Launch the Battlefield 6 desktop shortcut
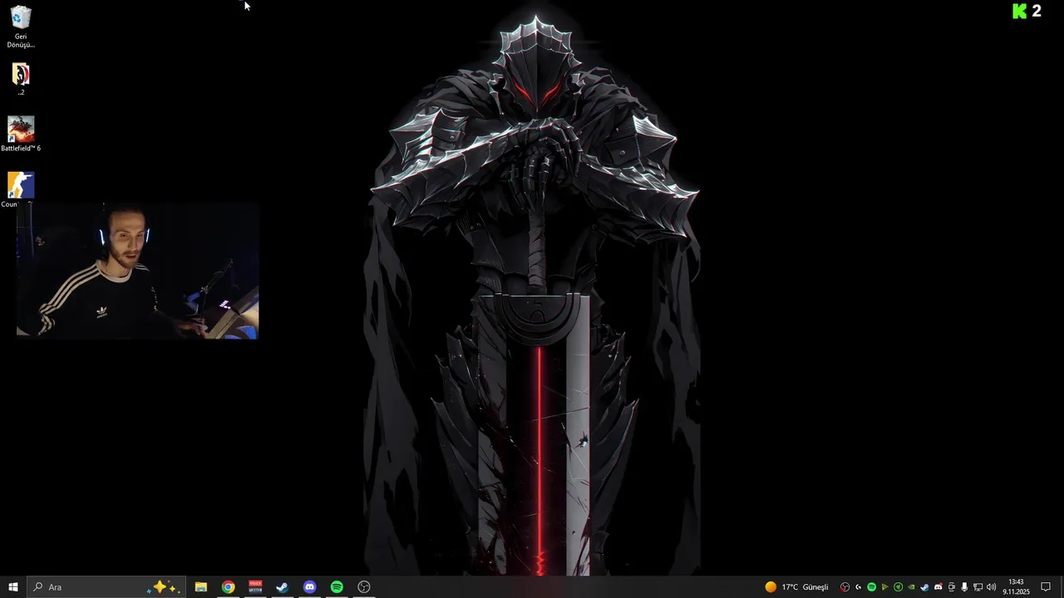The image size is (1064, 598). click(21, 135)
